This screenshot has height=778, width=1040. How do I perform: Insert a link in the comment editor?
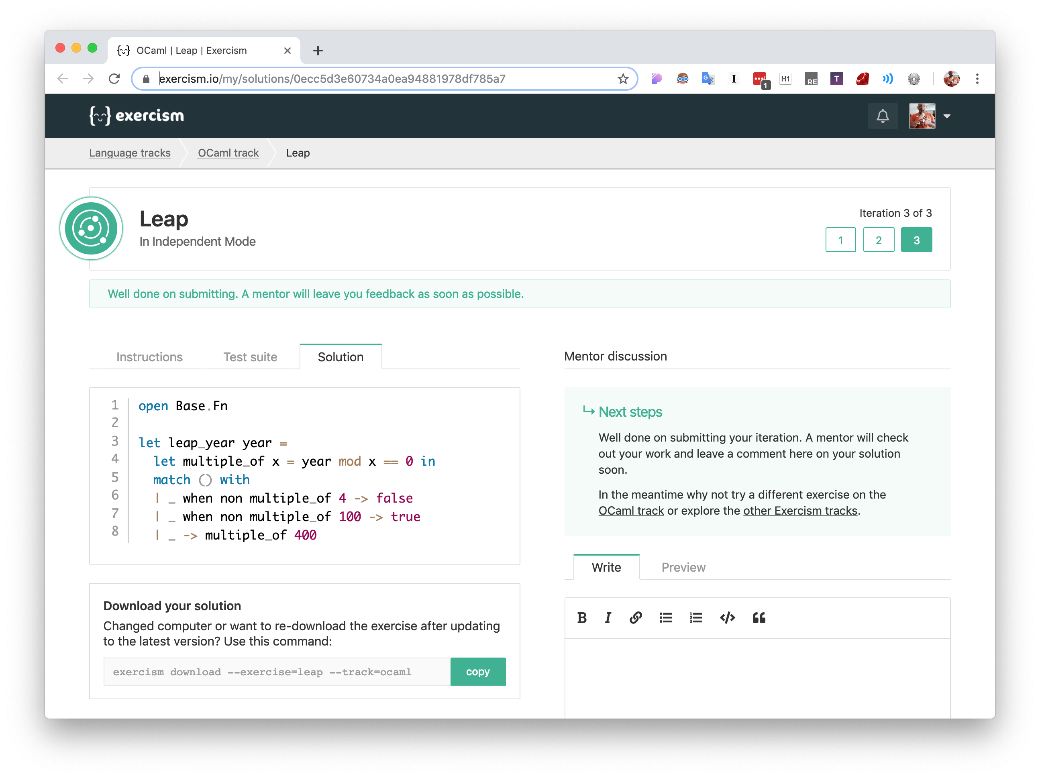pyautogui.click(x=636, y=618)
